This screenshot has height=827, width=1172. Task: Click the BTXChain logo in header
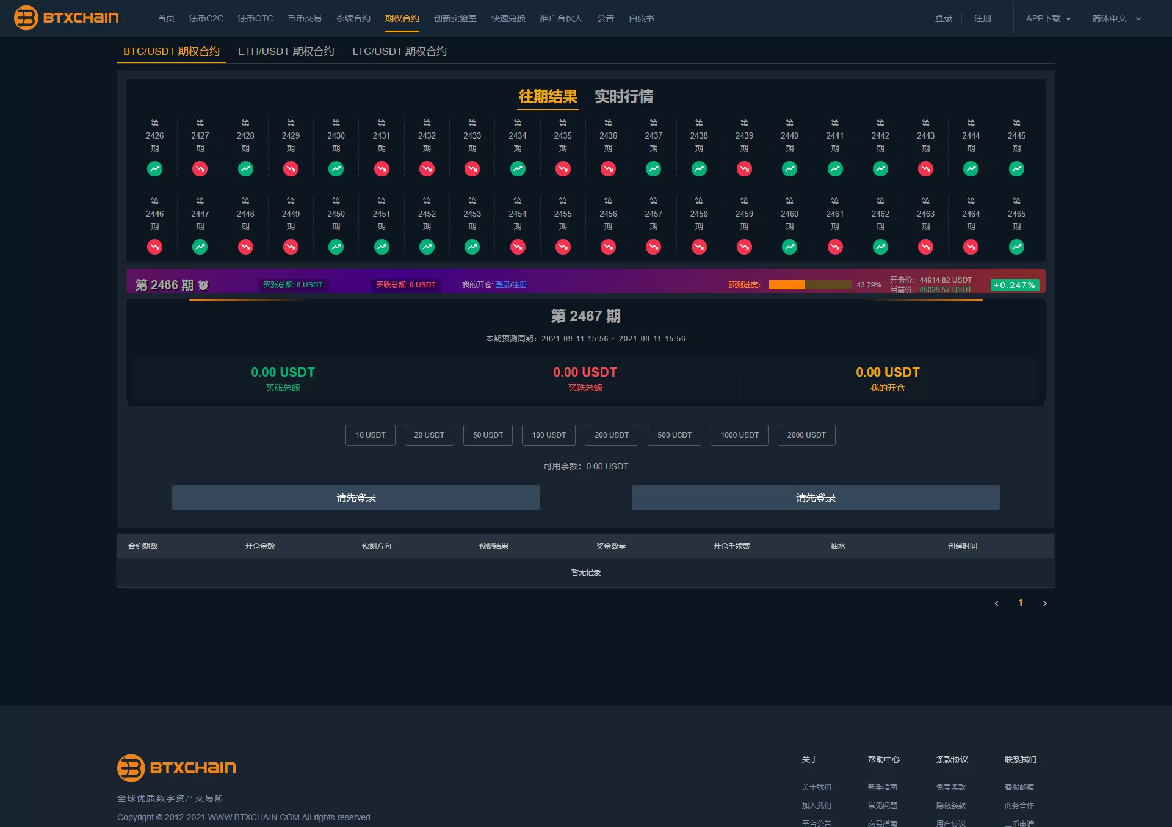click(66, 18)
